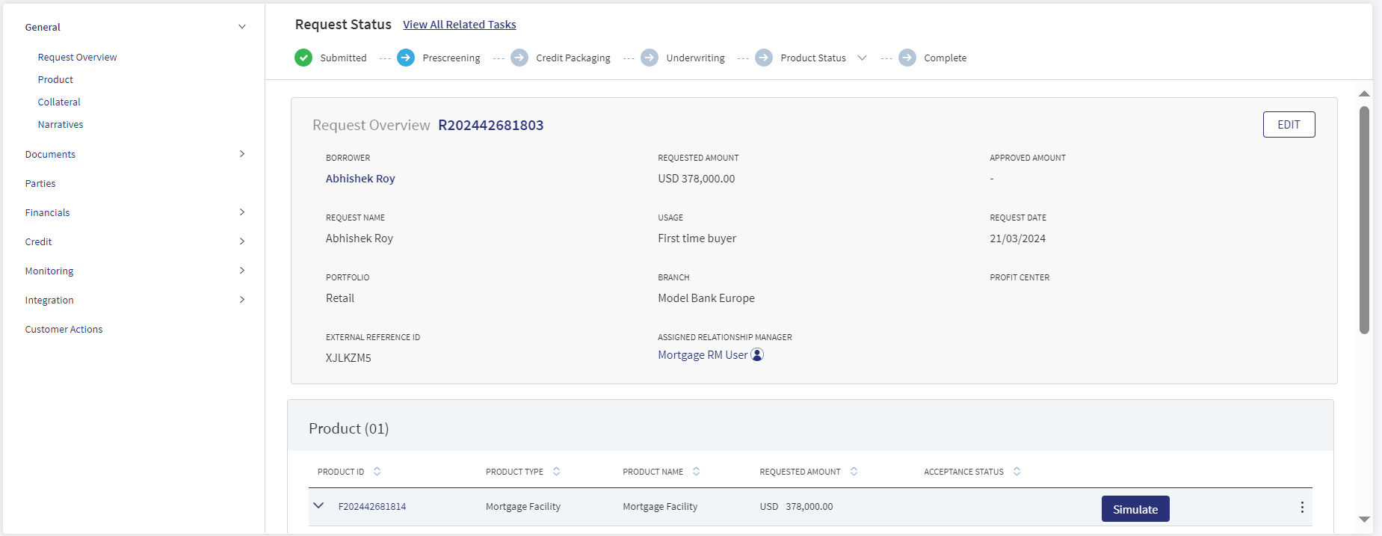The width and height of the screenshot is (1382, 536).
Task: Sort by Requested Amount column
Action: point(854,472)
